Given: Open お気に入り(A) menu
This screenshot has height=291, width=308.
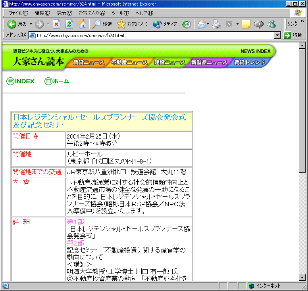Looking at the screenshot, I should (92, 13).
